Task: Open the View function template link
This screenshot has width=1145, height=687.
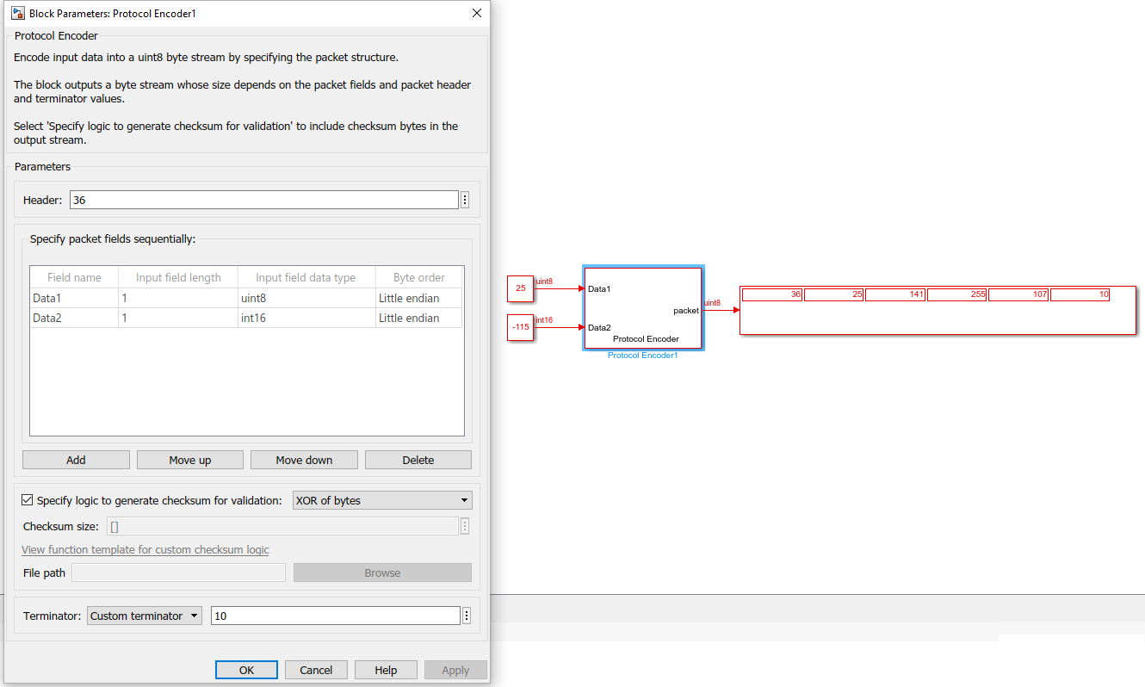Action: point(145,549)
